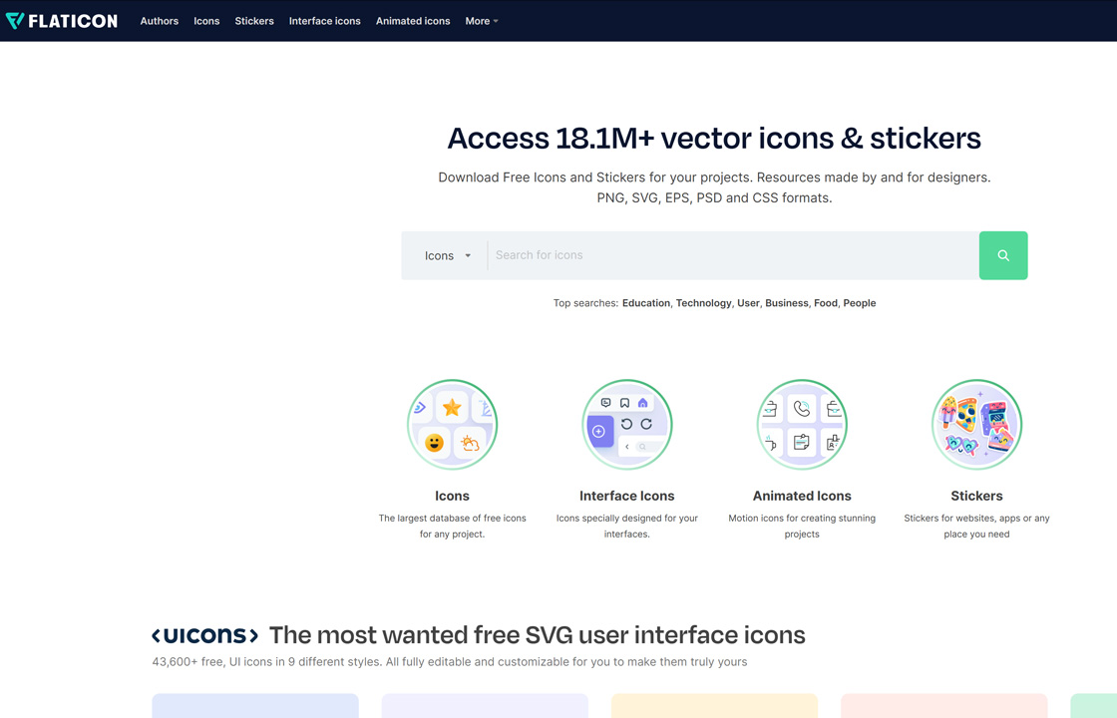1117x718 pixels.
Task: Open the Icons search type dropdown
Action: point(448,255)
